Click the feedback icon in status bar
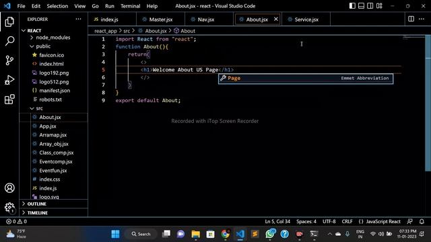 (409, 221)
